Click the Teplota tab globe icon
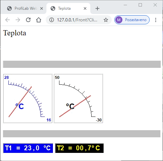 pyautogui.click(x=53, y=8)
